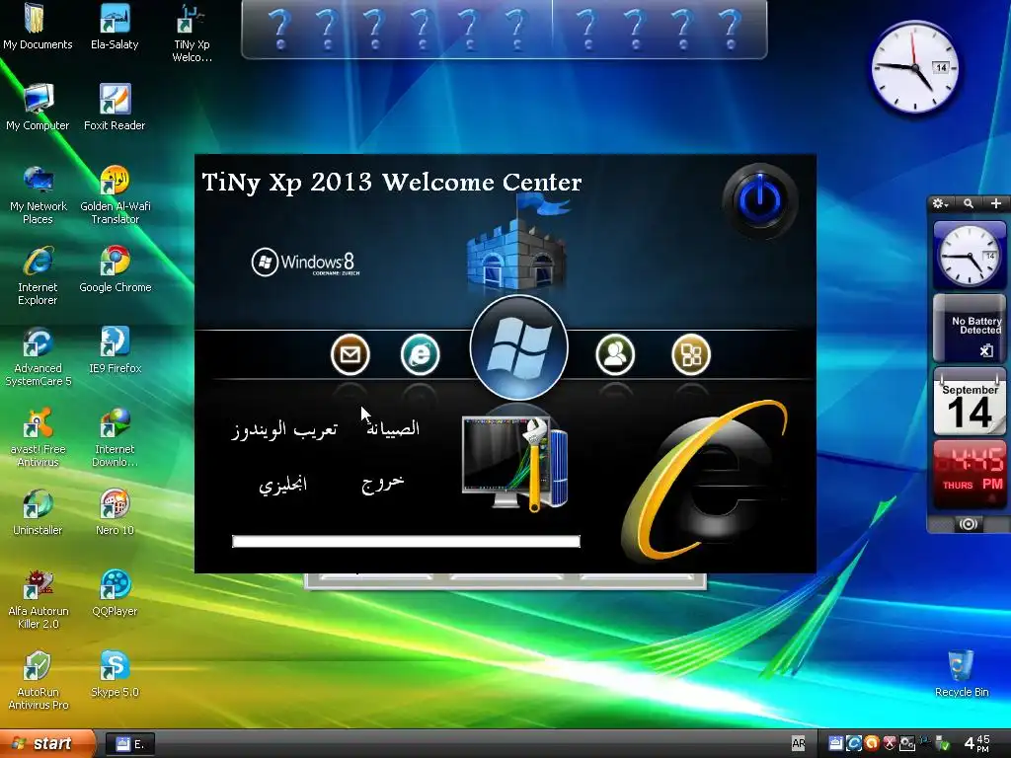The width and height of the screenshot is (1011, 758).
Task: Click the large Windows logo orb
Action: click(x=519, y=348)
